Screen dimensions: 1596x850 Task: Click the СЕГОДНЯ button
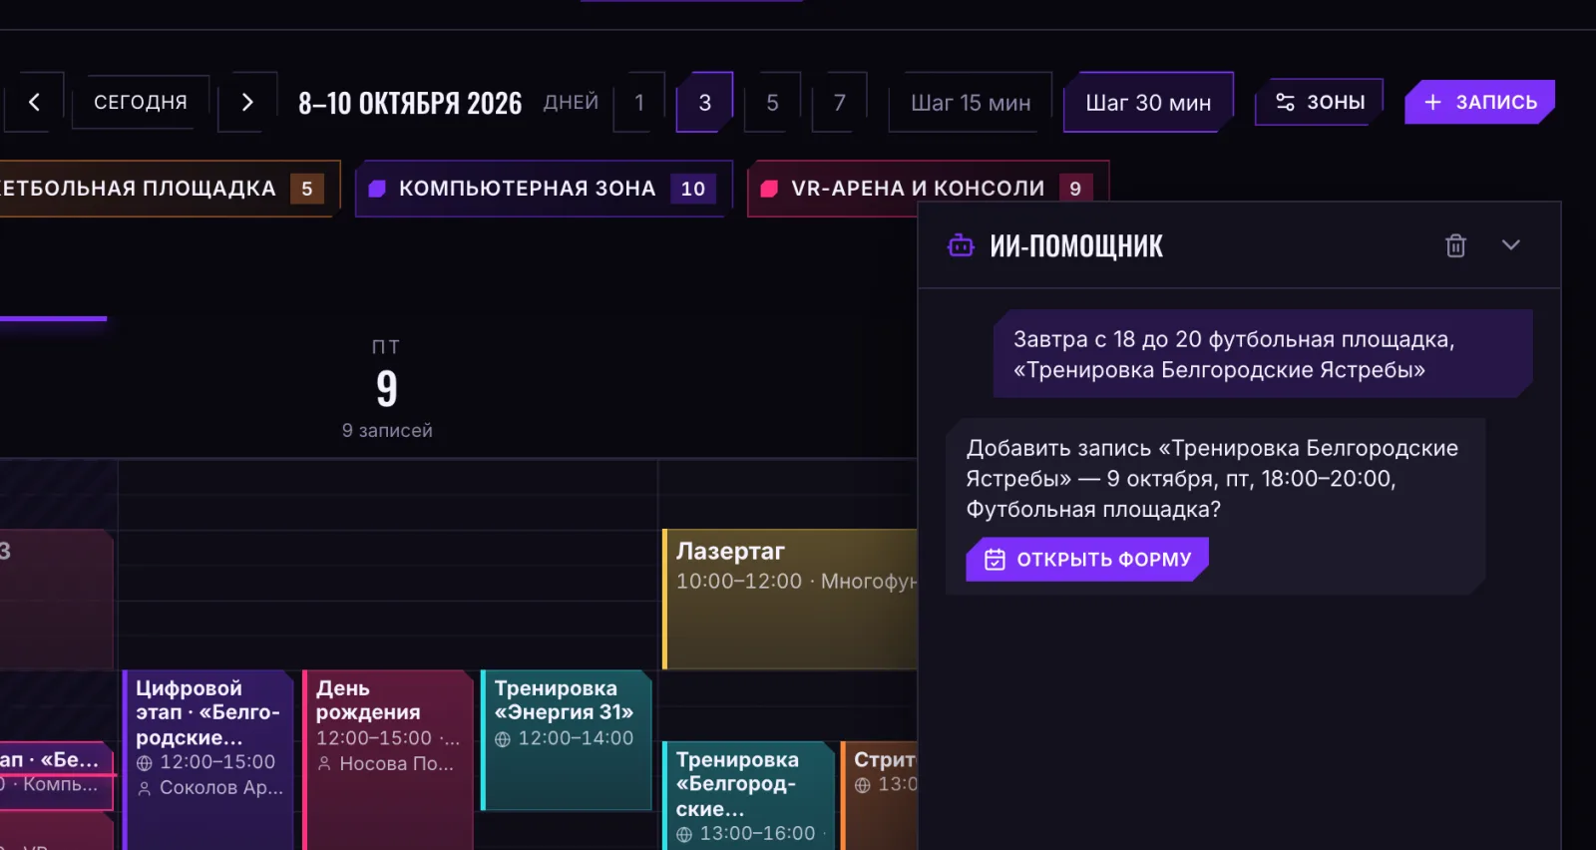tap(141, 102)
